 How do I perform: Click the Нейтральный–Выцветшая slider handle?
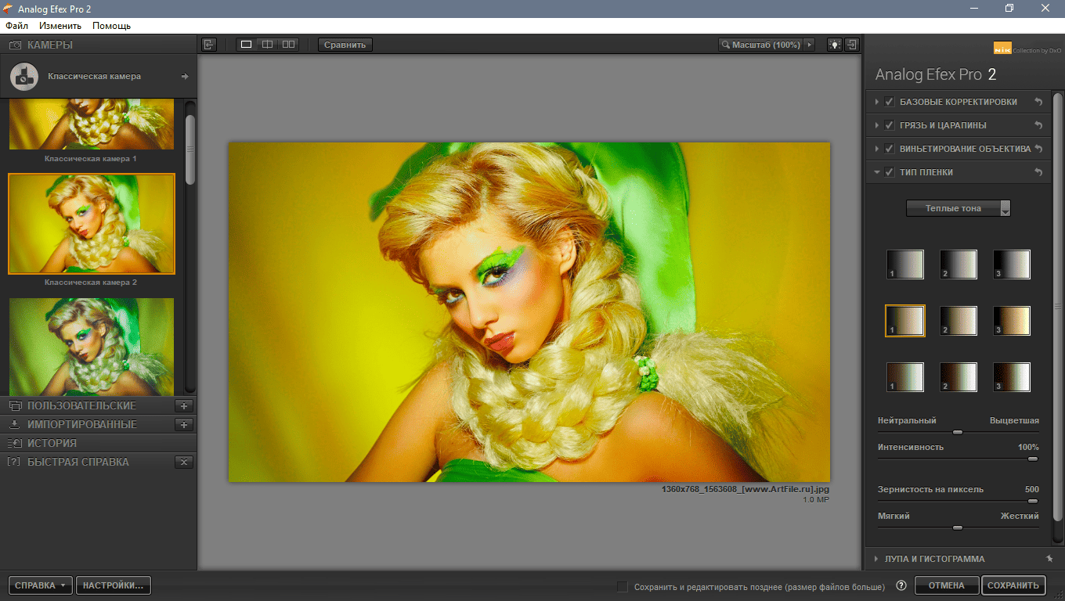pos(957,432)
